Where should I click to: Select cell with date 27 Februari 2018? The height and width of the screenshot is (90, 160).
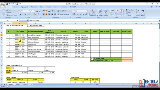pyautogui.click(x=36, y=25)
